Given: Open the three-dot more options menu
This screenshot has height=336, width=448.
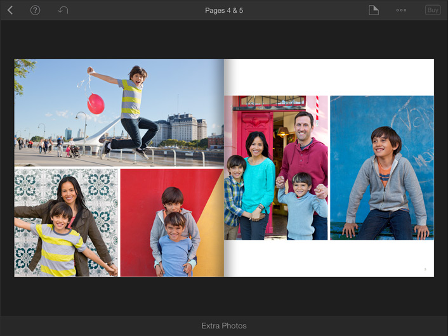Looking at the screenshot, I should 401,10.
